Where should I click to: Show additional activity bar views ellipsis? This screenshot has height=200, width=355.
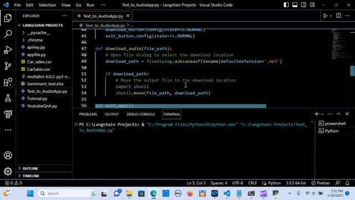tap(8, 130)
